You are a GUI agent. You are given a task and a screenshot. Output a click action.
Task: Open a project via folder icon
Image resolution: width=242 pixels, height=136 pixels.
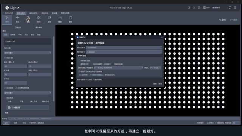(194, 8)
